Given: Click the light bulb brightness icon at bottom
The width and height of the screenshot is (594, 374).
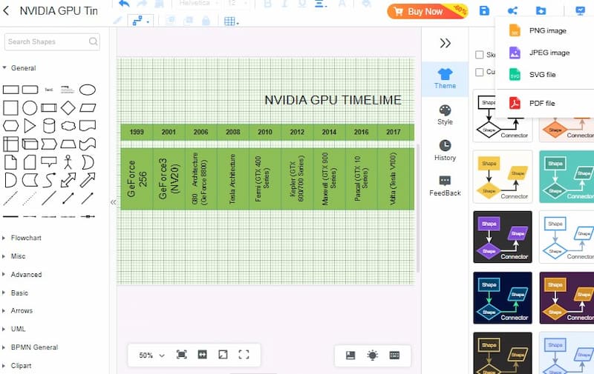Looking at the screenshot, I should click(373, 355).
